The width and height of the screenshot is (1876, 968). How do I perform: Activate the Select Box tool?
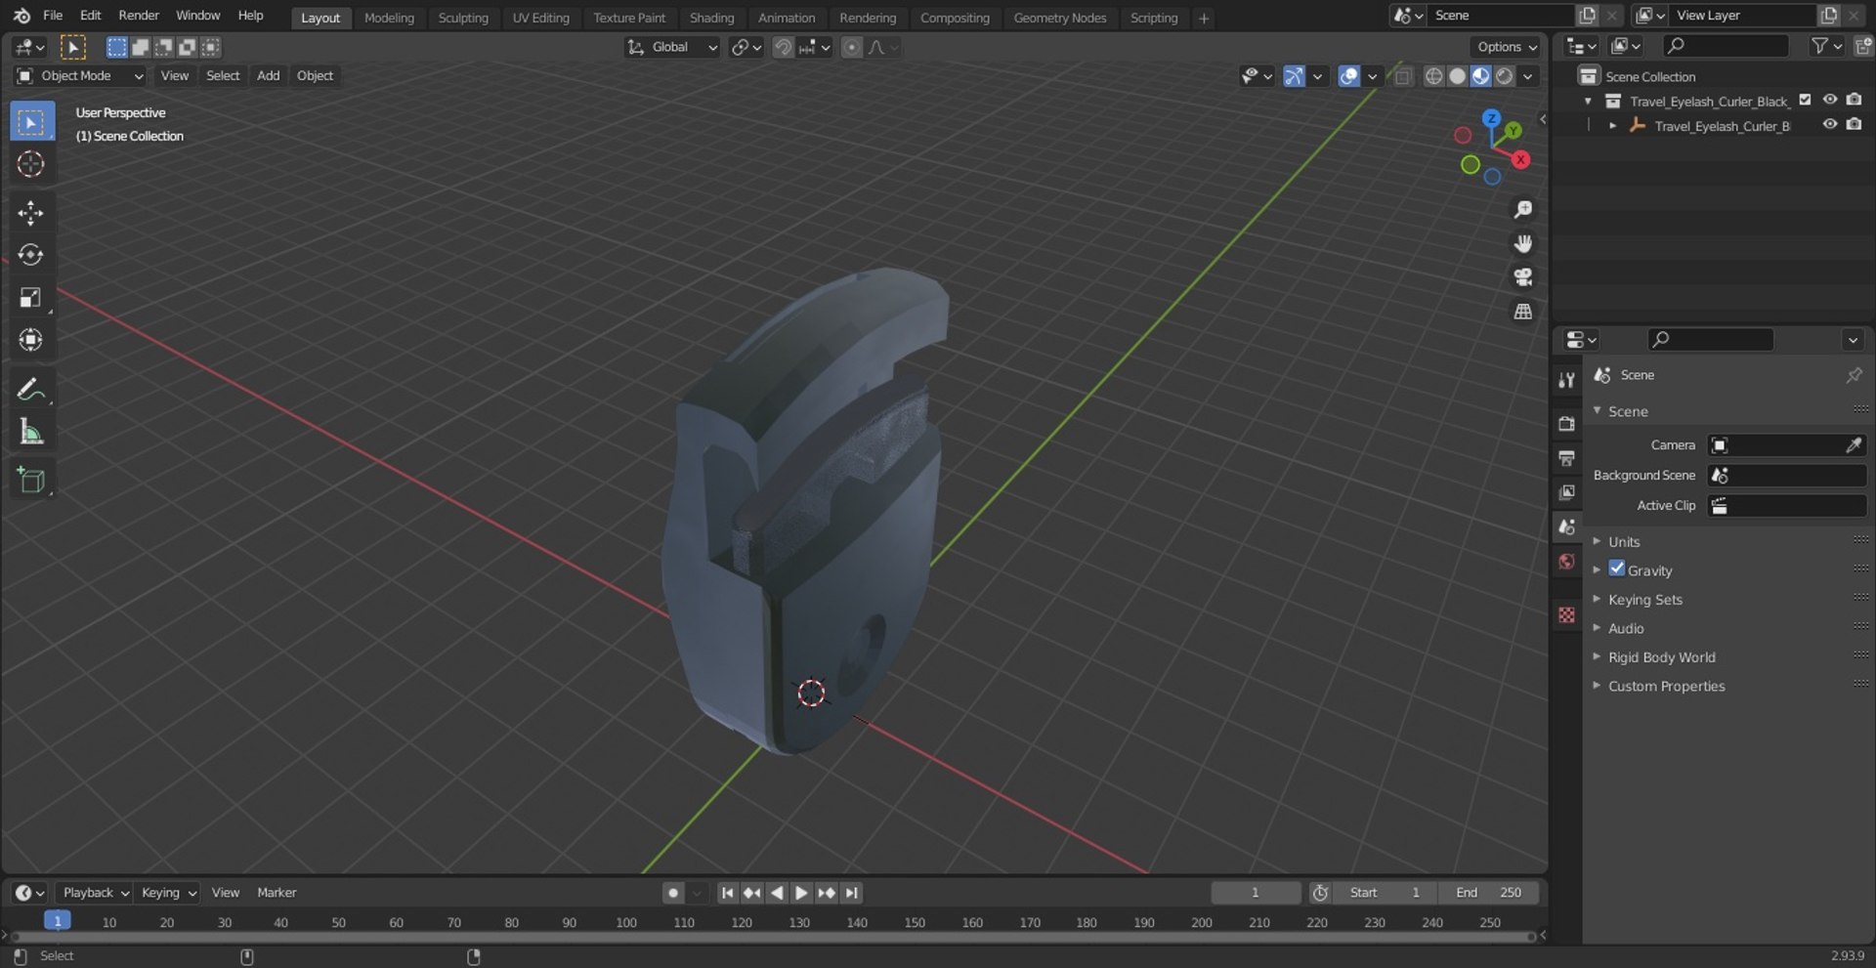[x=31, y=122]
